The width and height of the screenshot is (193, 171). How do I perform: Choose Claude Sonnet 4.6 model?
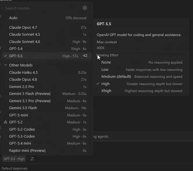tap(47, 42)
